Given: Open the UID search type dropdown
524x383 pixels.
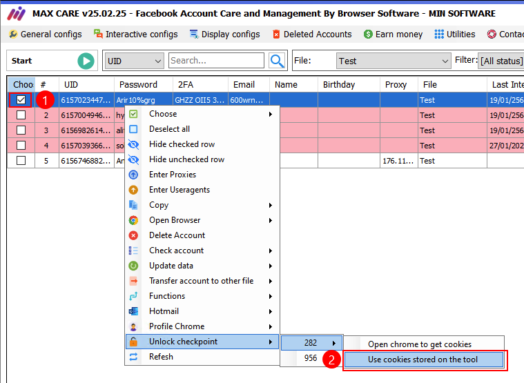Looking at the screenshot, I should click(135, 61).
